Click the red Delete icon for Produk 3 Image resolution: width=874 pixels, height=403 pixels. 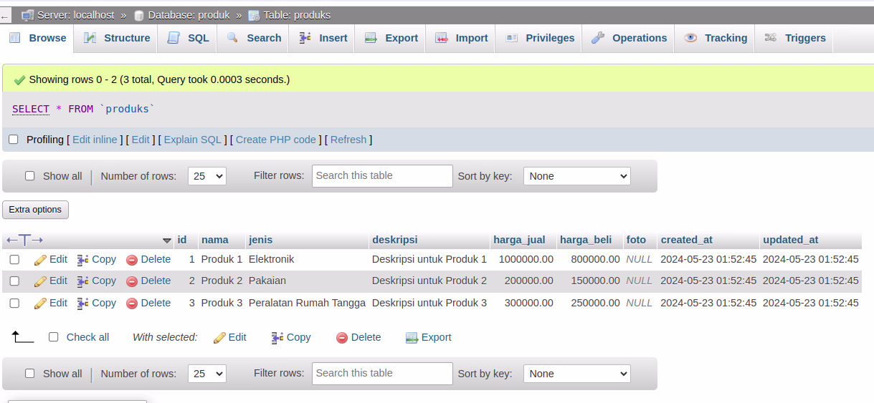pyautogui.click(x=131, y=304)
